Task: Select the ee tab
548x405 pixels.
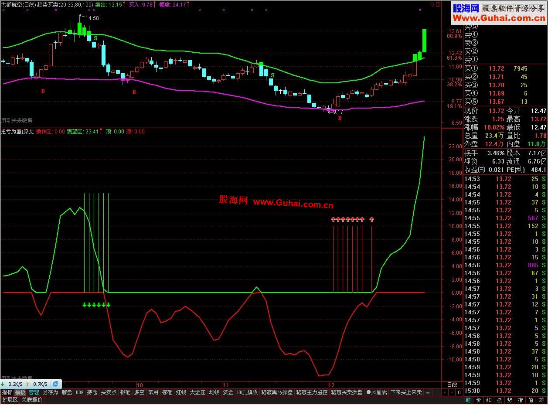Action: tap(428, 392)
